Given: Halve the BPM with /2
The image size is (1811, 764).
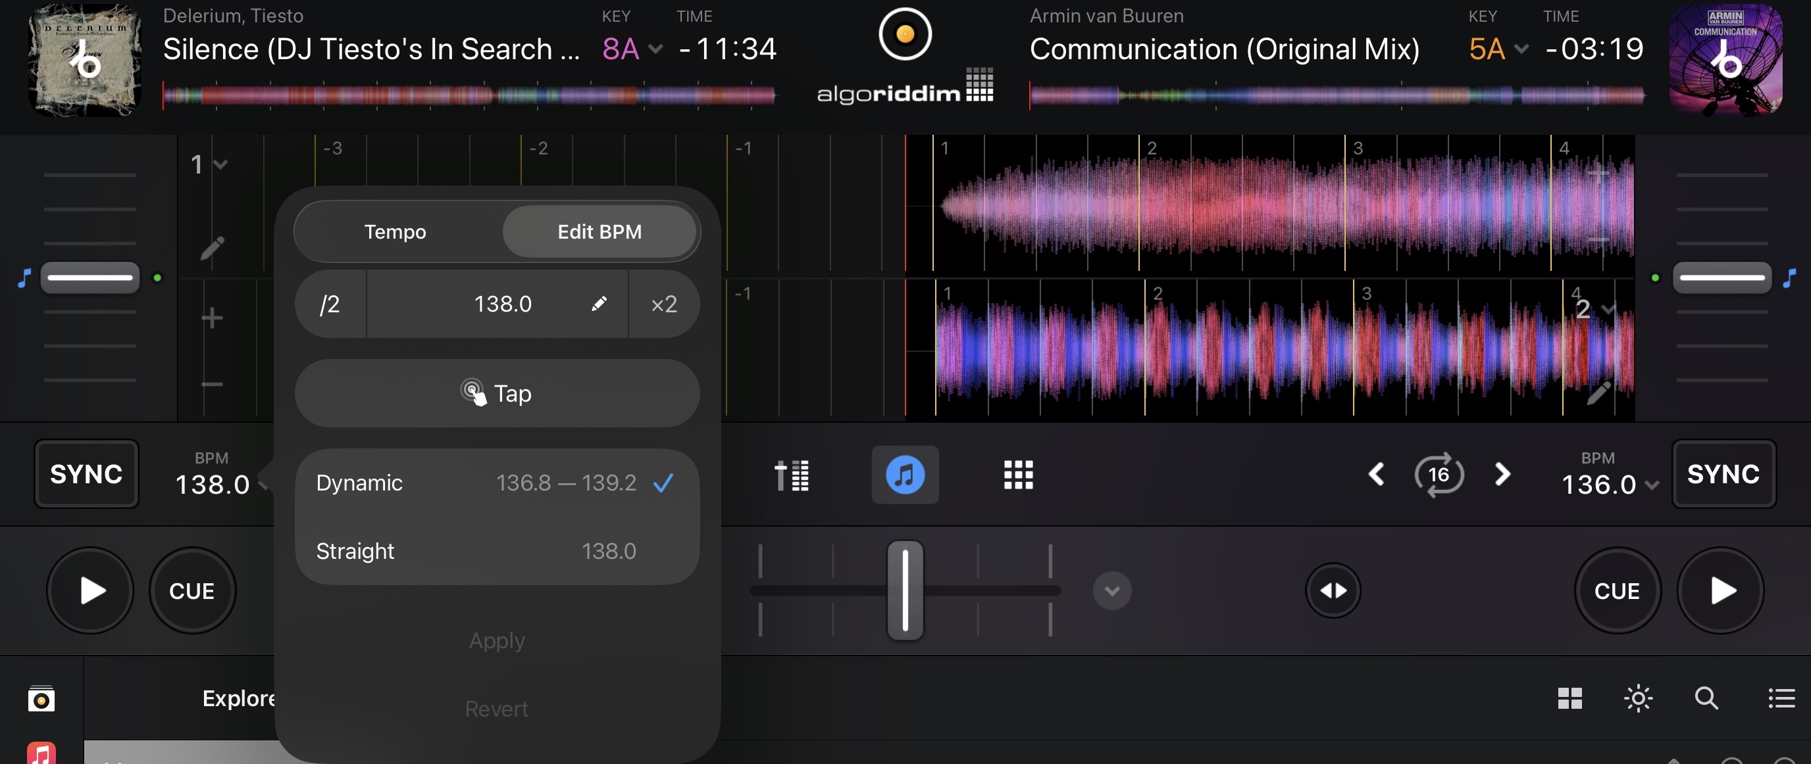Looking at the screenshot, I should click(x=330, y=303).
